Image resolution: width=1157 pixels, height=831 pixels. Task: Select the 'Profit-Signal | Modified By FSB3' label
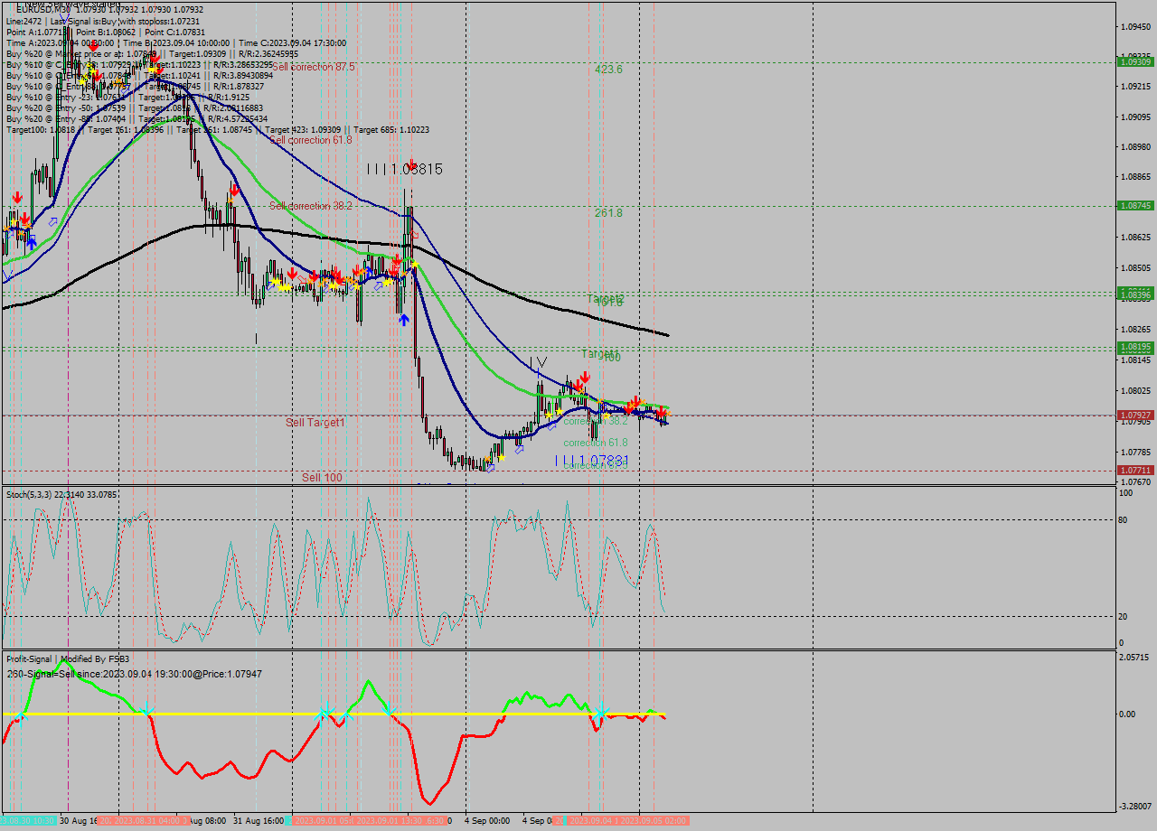[68, 659]
